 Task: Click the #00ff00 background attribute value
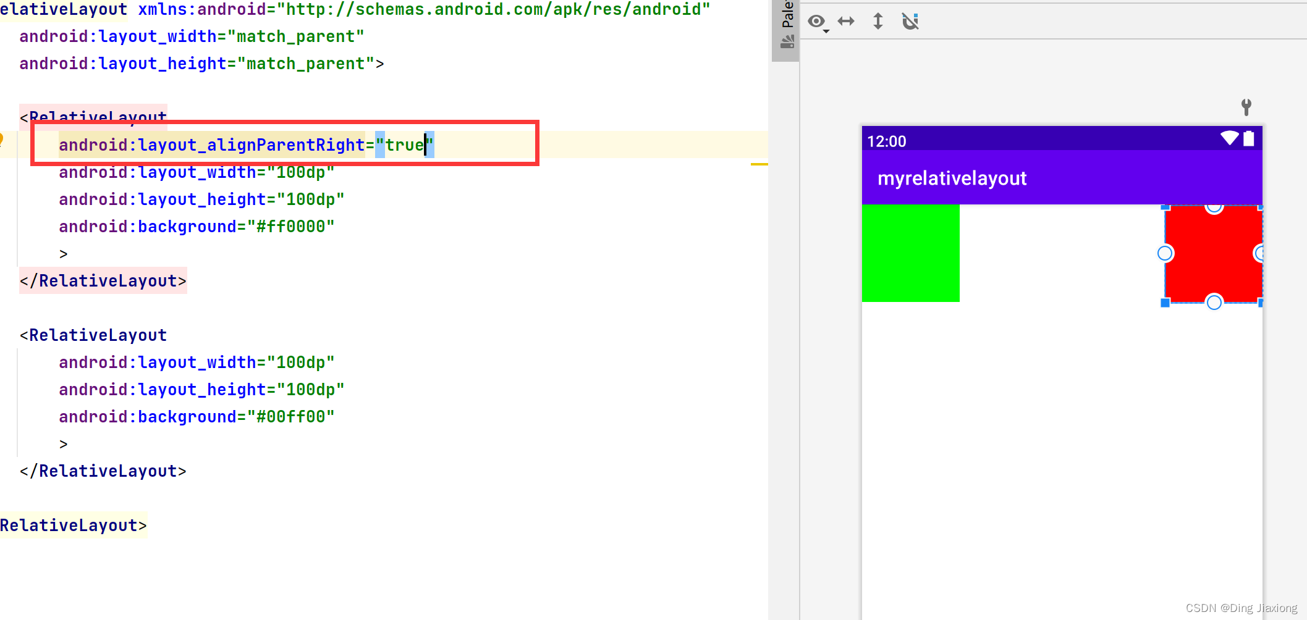click(x=290, y=417)
